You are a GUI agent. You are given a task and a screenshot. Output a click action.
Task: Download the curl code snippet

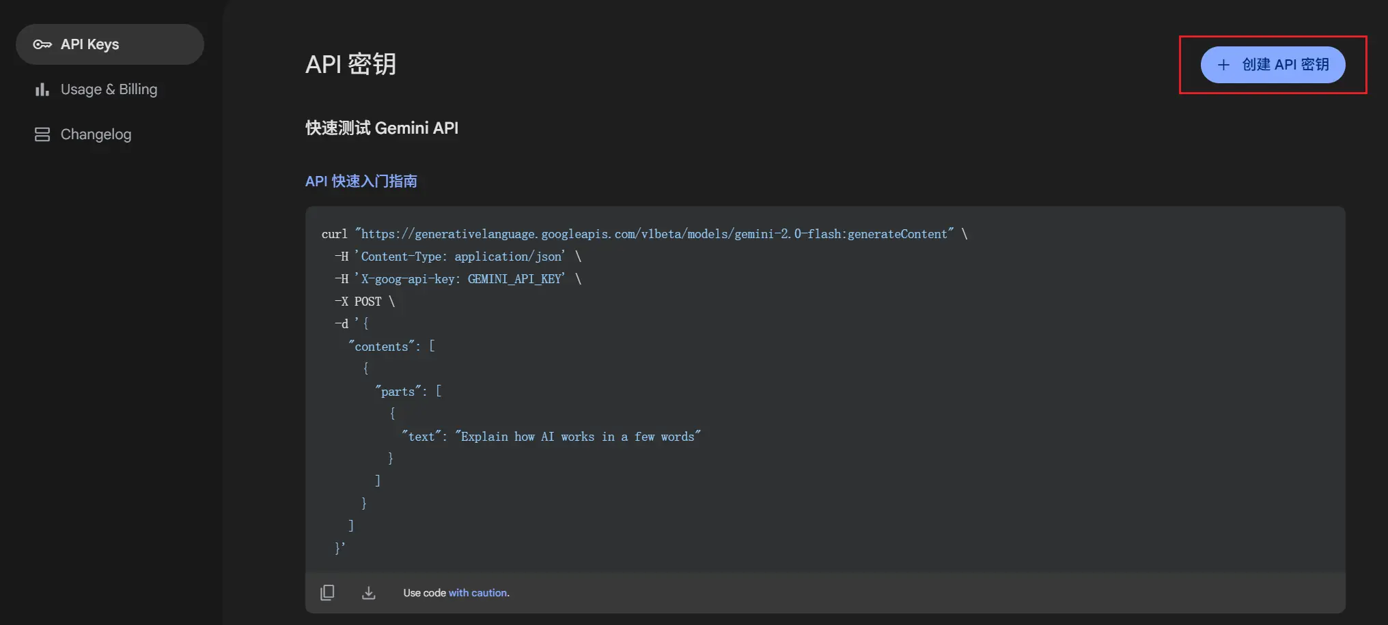[x=368, y=592]
